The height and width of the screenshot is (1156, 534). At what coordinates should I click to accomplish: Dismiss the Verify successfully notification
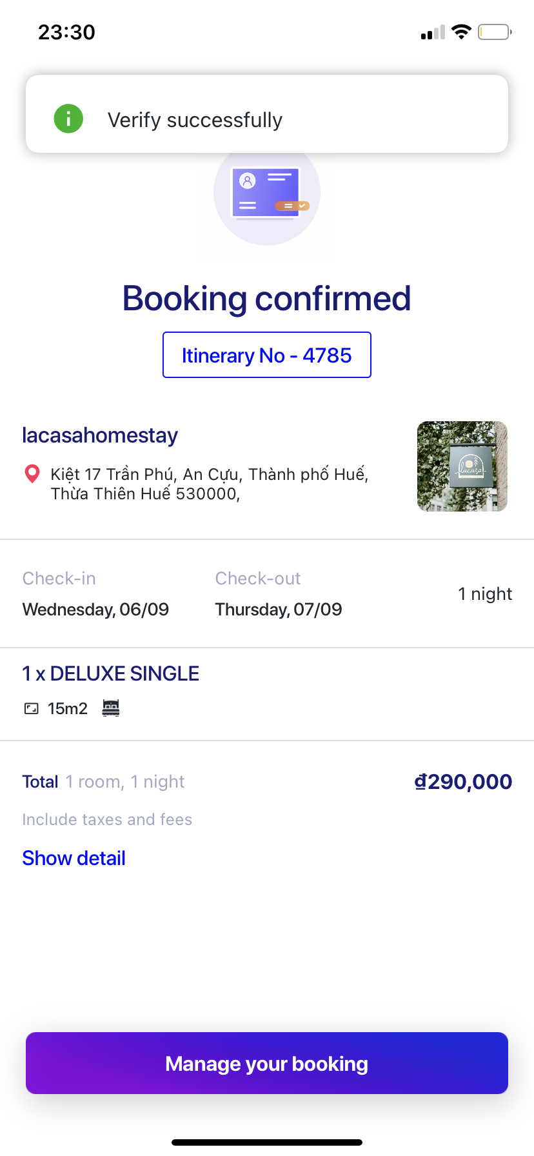(267, 114)
